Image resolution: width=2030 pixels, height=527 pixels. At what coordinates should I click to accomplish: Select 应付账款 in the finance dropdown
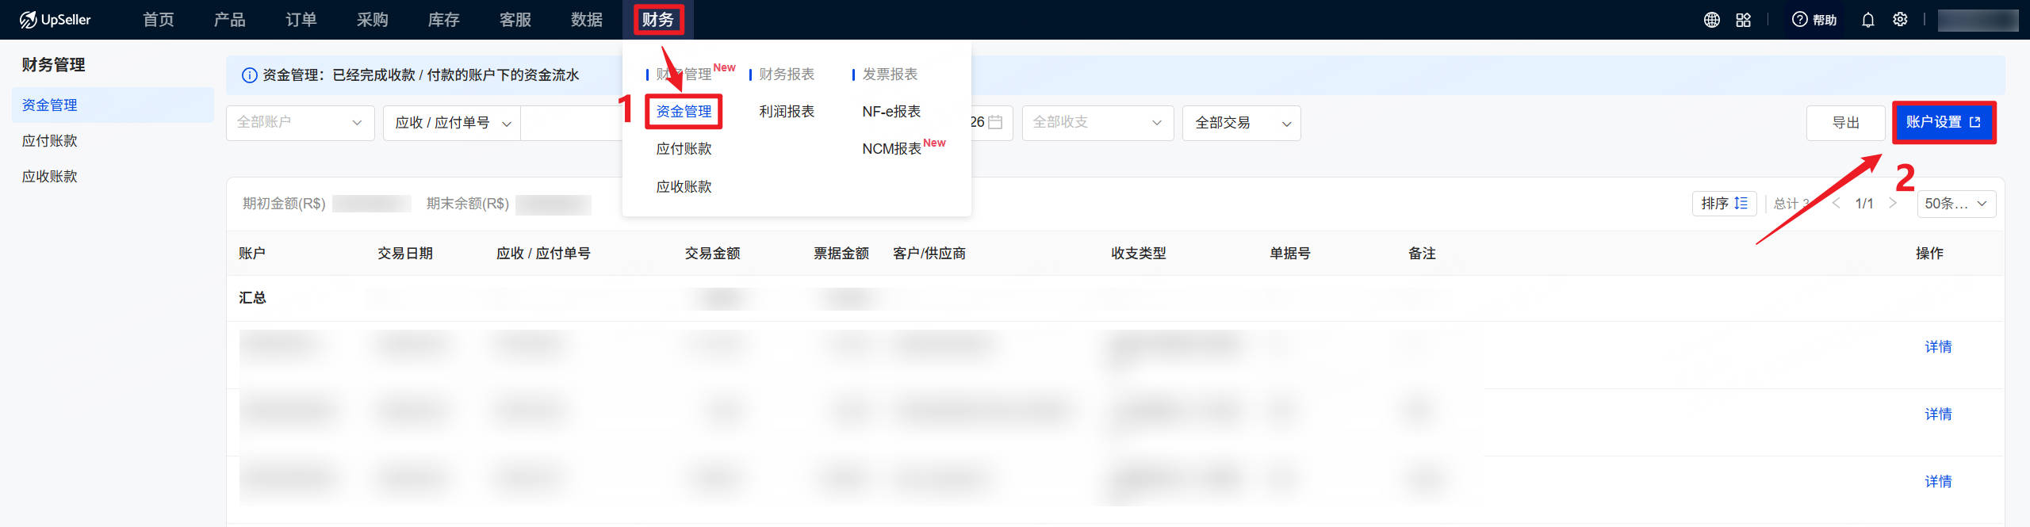tap(684, 149)
